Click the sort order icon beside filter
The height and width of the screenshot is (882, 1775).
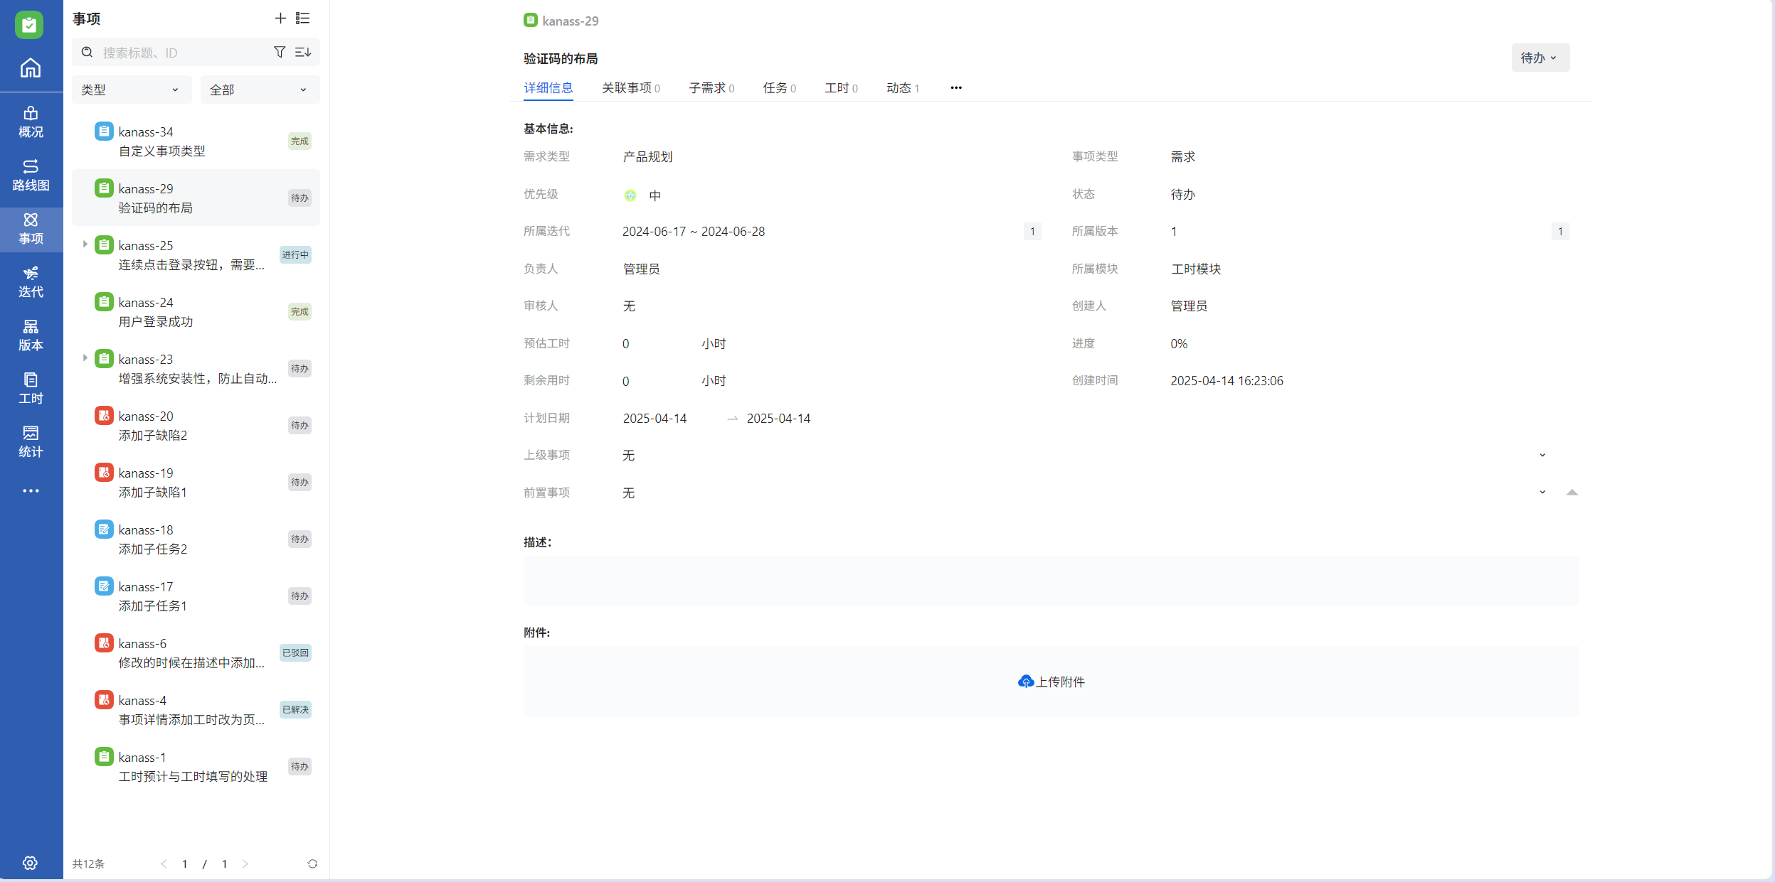click(303, 52)
